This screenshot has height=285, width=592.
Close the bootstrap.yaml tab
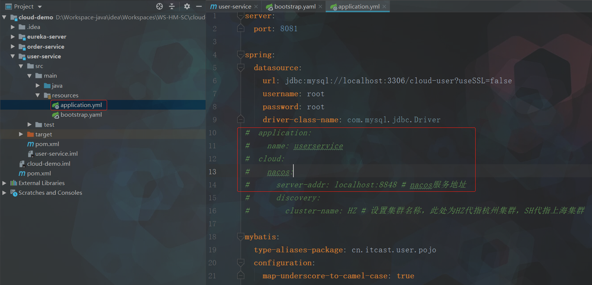click(320, 7)
